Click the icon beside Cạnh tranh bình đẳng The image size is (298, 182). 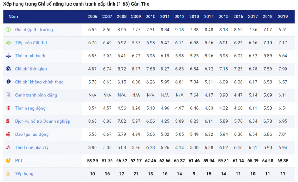tap(8, 95)
